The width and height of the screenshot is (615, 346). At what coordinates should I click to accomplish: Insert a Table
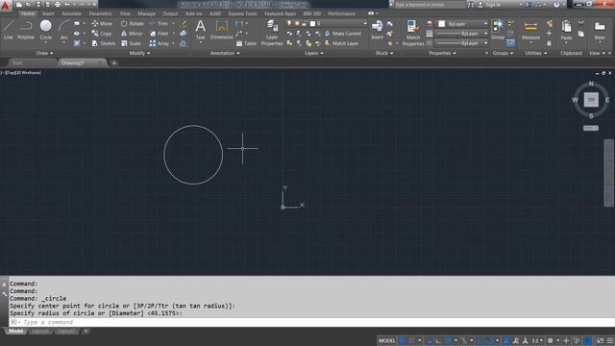click(x=246, y=43)
